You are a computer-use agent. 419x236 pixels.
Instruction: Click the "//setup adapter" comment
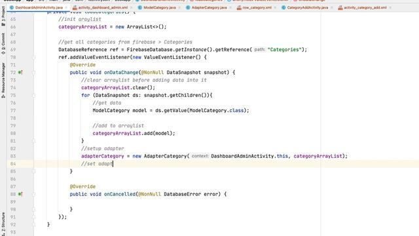(x=103, y=149)
